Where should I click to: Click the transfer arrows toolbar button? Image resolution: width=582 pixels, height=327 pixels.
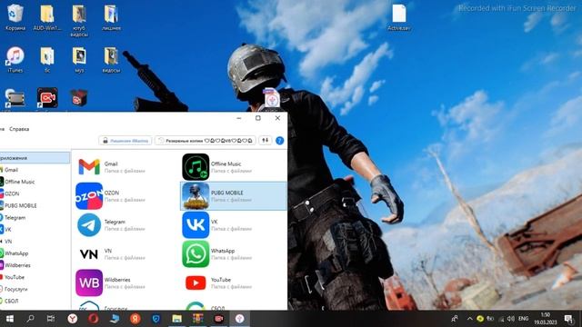(x=265, y=141)
